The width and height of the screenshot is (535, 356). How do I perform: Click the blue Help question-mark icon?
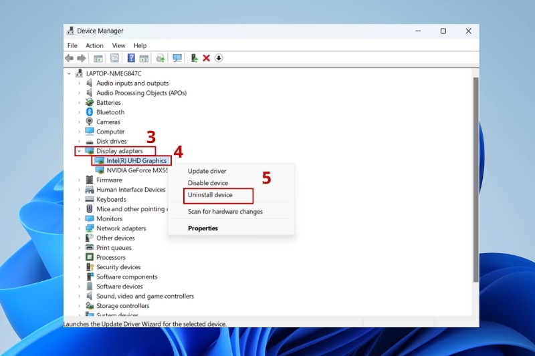[x=131, y=58]
